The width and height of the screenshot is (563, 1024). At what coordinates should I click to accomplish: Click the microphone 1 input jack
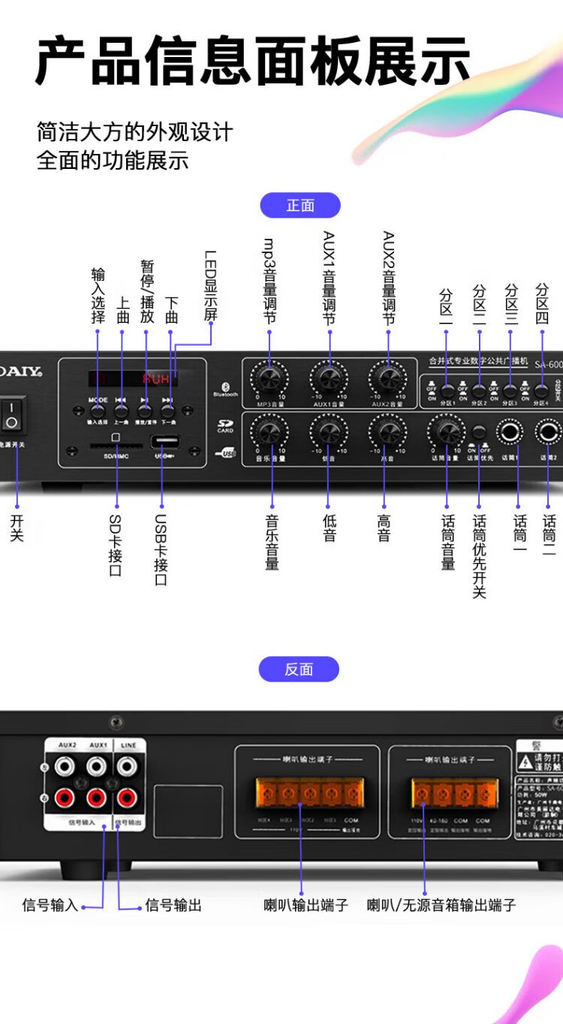coord(516,432)
